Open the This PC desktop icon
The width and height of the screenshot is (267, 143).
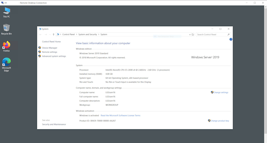coord(6,13)
